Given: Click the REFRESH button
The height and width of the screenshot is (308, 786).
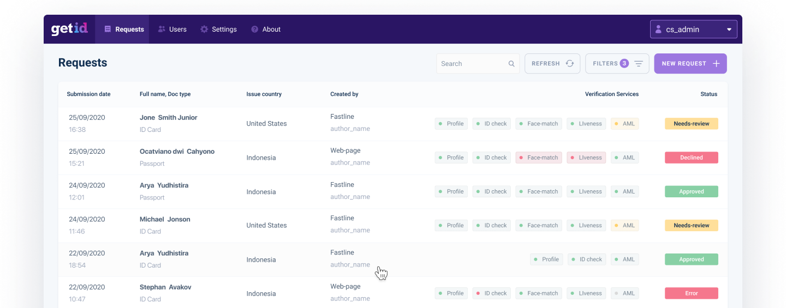Looking at the screenshot, I should tap(552, 64).
